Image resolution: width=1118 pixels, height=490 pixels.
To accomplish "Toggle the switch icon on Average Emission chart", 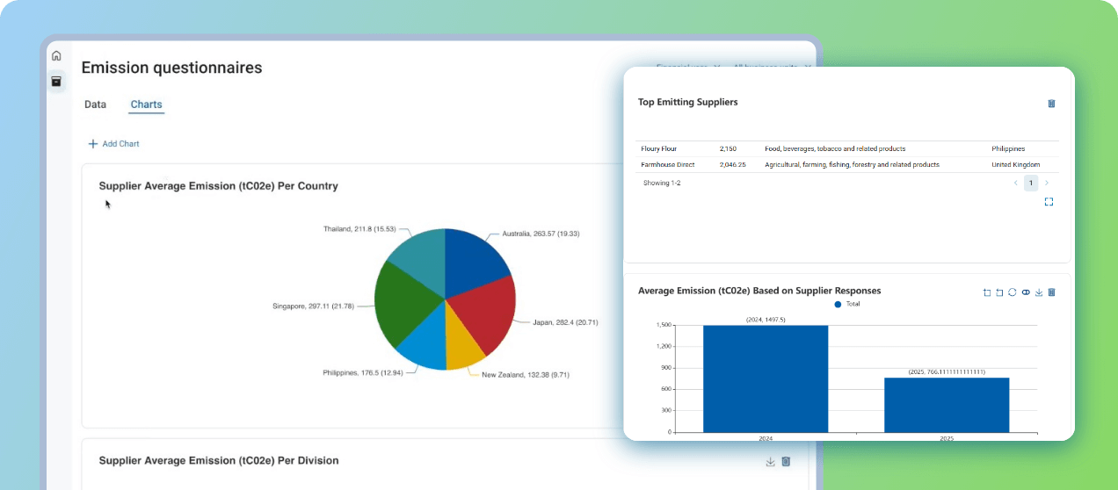I will 1026,292.
